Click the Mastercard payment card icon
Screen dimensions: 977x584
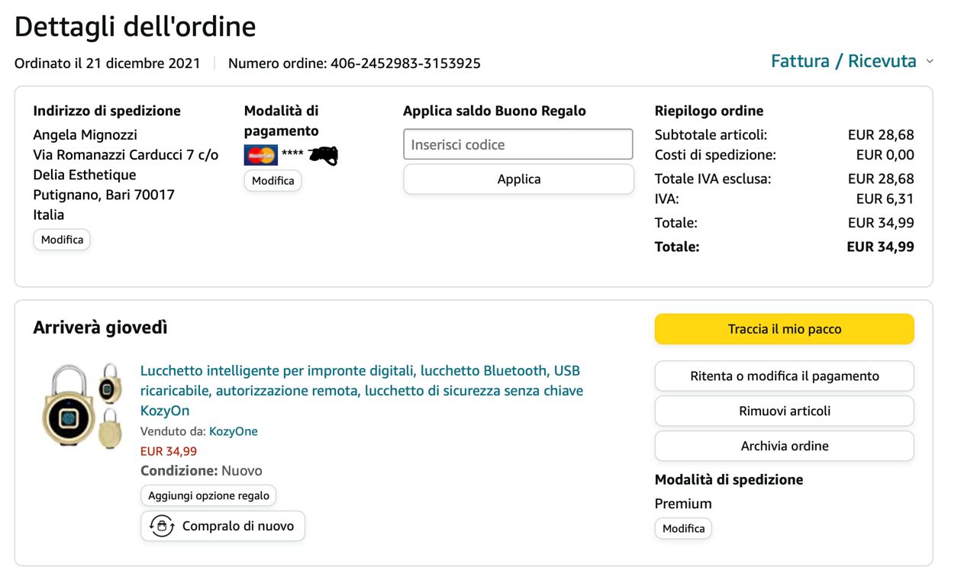click(x=260, y=155)
